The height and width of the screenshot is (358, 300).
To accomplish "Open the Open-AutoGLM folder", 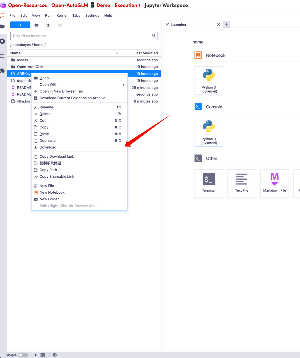I will click(x=30, y=67).
